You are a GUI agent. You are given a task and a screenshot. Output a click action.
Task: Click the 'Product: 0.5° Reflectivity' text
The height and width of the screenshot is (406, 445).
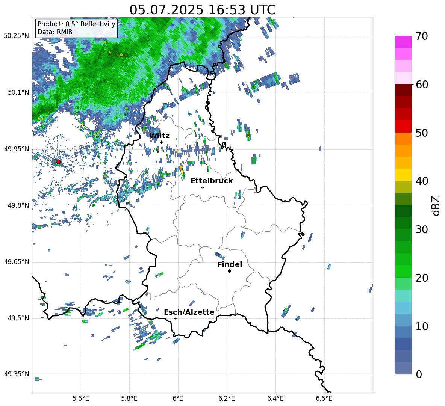pos(76,24)
